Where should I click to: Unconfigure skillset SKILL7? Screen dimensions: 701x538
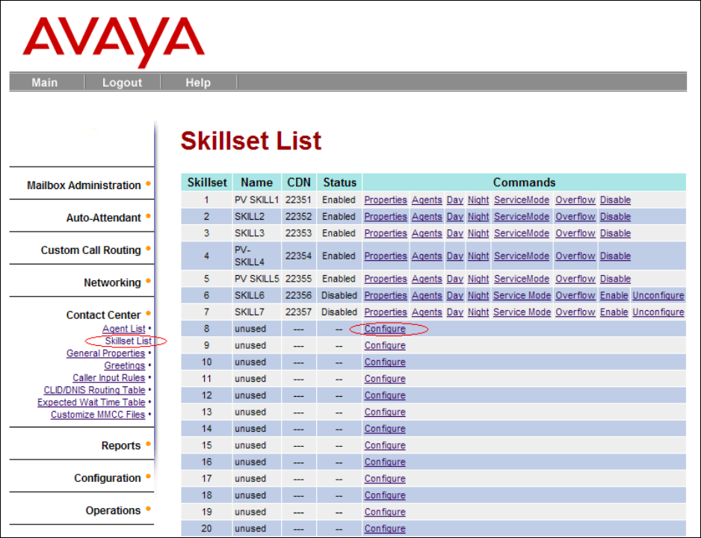click(x=658, y=312)
